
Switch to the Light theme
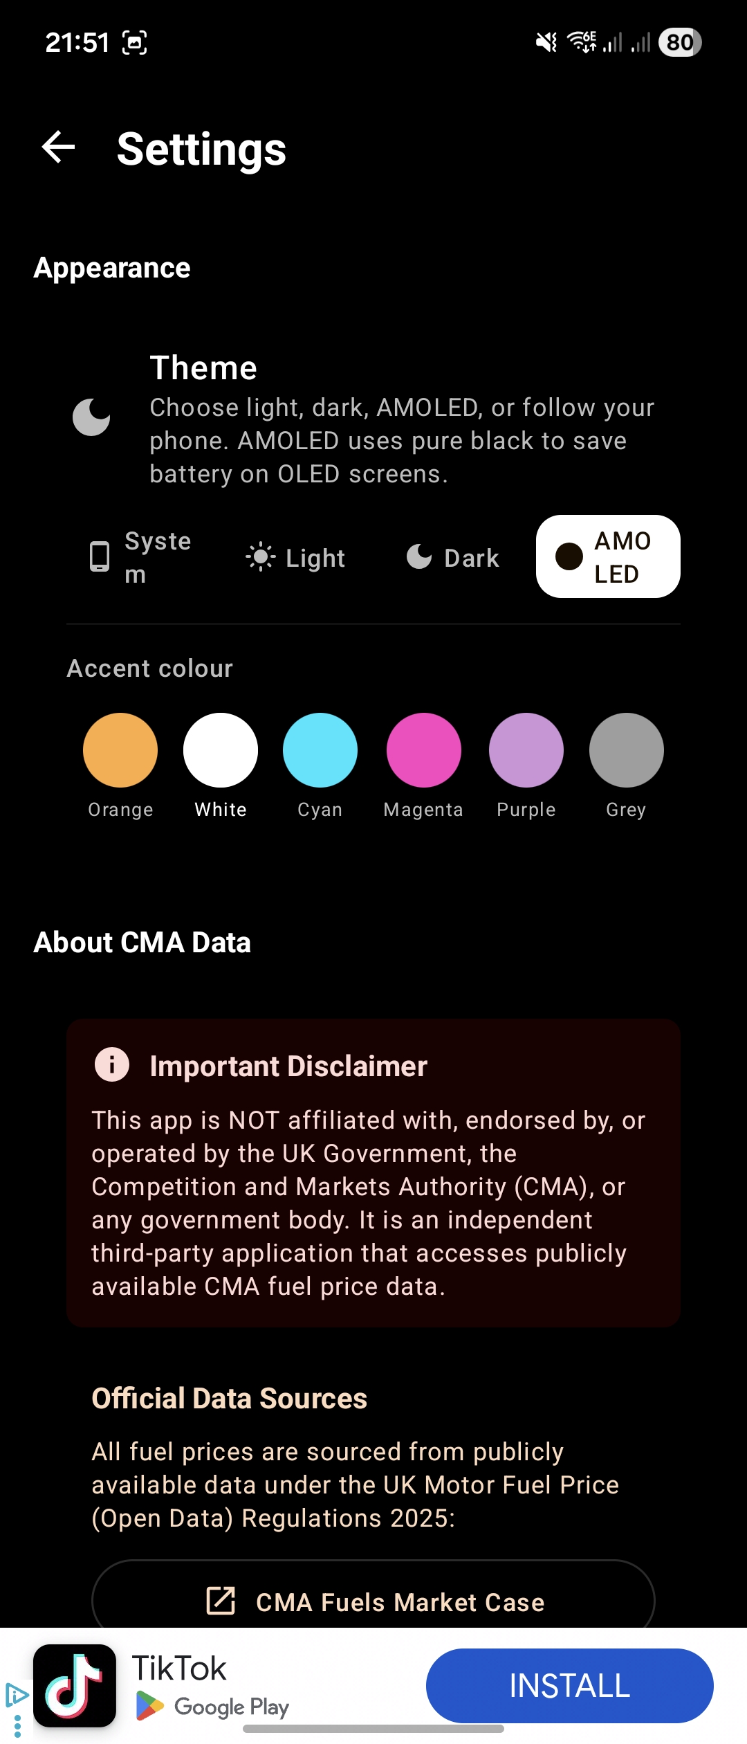(296, 557)
